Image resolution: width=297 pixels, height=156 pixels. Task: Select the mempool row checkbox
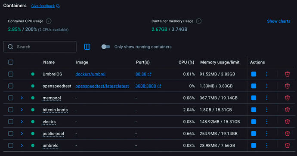[11, 98]
